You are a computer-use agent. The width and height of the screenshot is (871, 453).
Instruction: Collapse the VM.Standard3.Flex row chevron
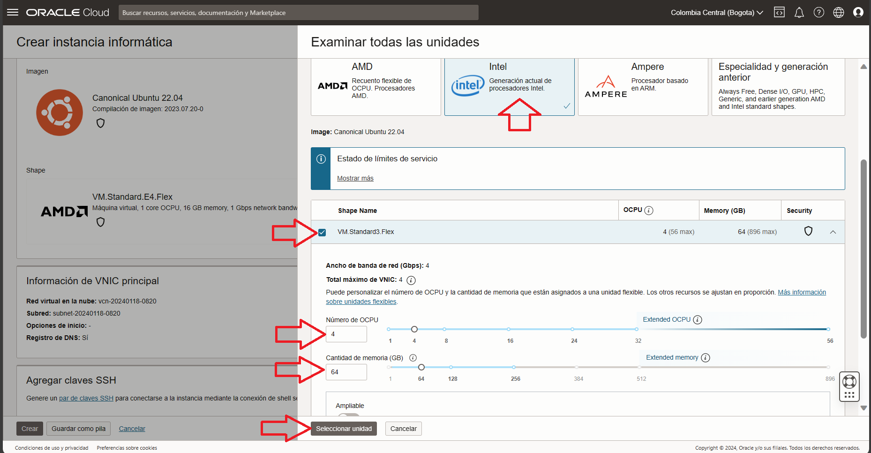click(833, 232)
